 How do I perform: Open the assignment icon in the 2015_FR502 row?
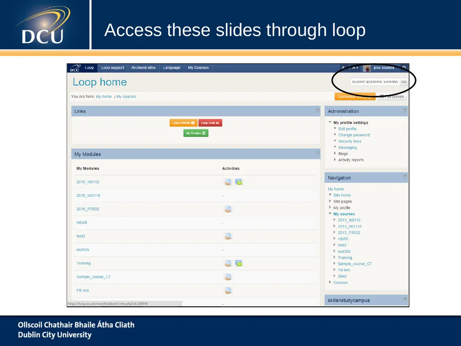pyautogui.click(x=228, y=209)
